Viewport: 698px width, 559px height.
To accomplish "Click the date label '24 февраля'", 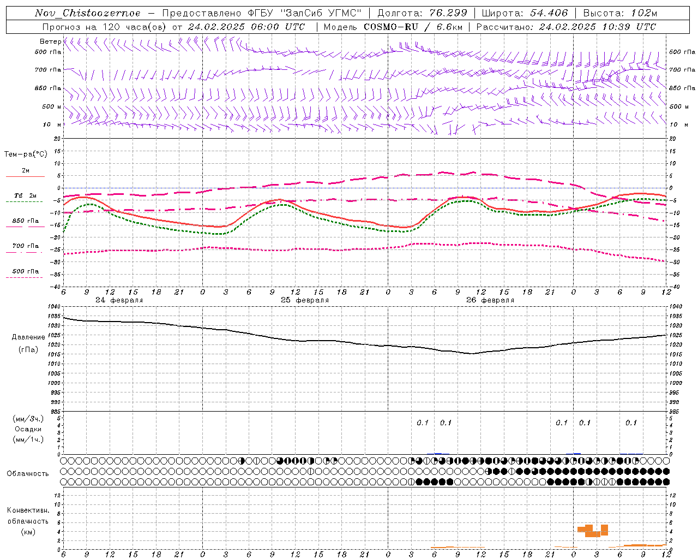I will pyautogui.click(x=119, y=300).
